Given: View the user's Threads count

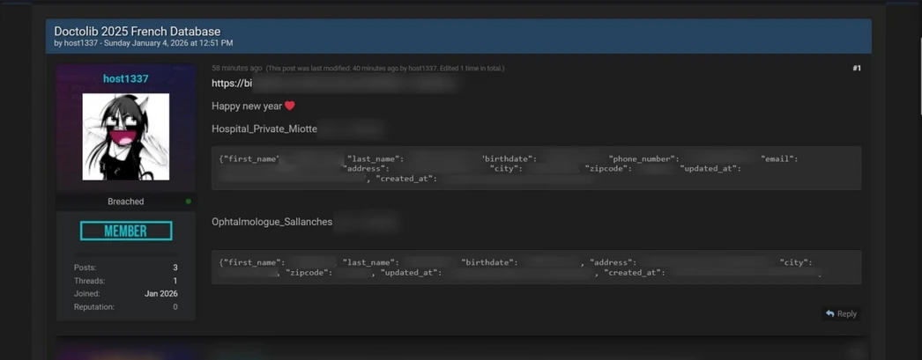Looking at the screenshot, I should coord(175,281).
